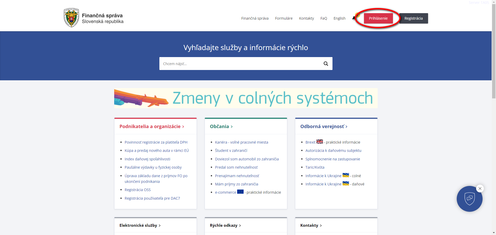Open the chat support widget

pyautogui.click(x=470, y=199)
